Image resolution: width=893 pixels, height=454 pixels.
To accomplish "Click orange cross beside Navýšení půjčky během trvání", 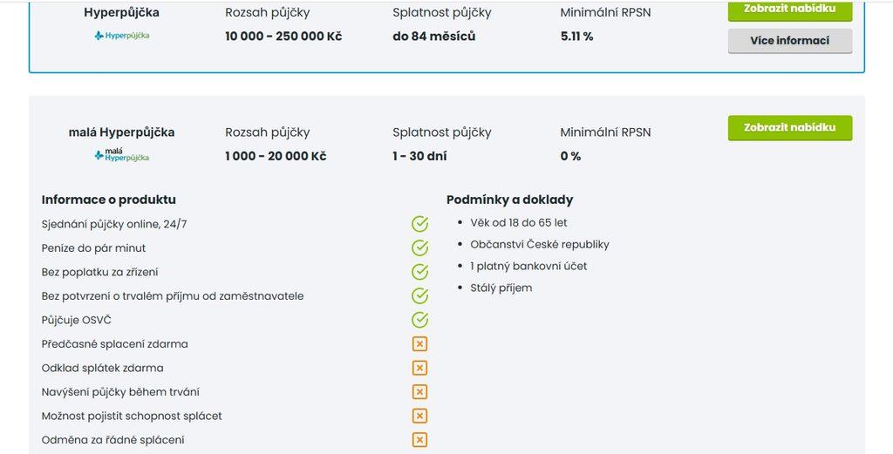I will pos(419,392).
